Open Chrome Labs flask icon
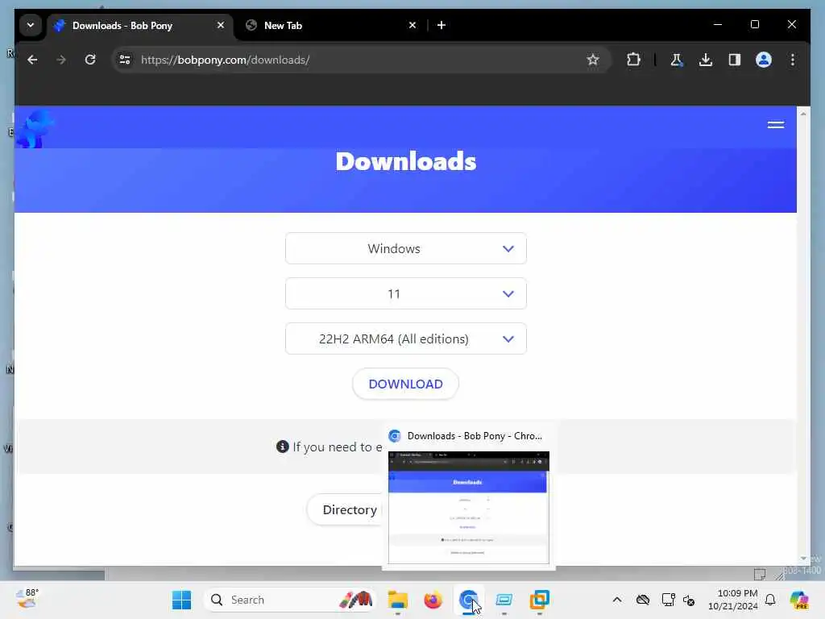This screenshot has height=619, width=825. click(677, 60)
